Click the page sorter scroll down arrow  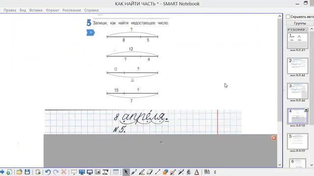[x=312, y=165]
